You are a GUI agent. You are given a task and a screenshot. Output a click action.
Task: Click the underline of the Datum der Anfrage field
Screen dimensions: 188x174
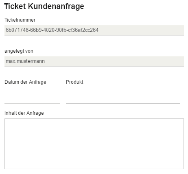(x=32, y=103)
